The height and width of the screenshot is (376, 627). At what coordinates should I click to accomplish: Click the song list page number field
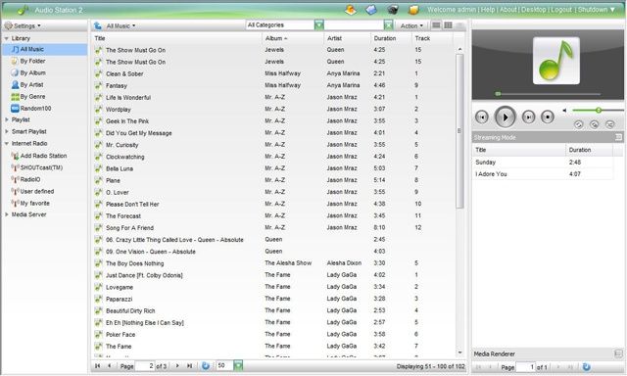(x=146, y=365)
